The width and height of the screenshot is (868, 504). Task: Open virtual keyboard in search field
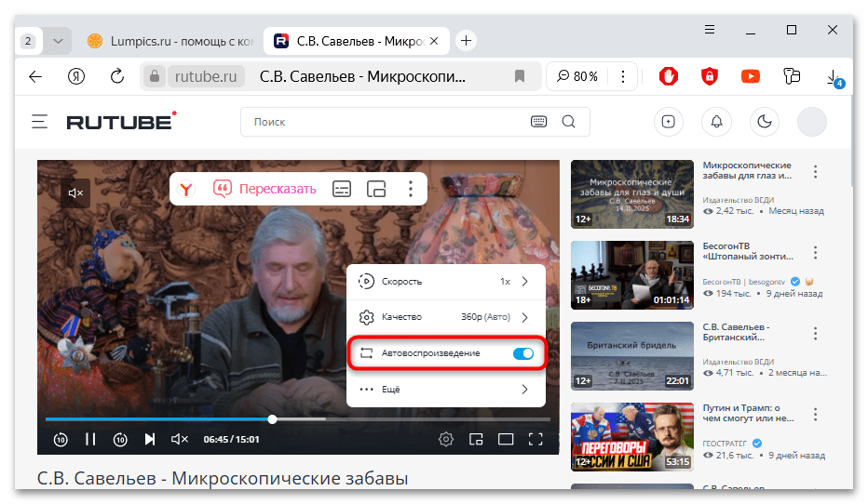click(538, 122)
